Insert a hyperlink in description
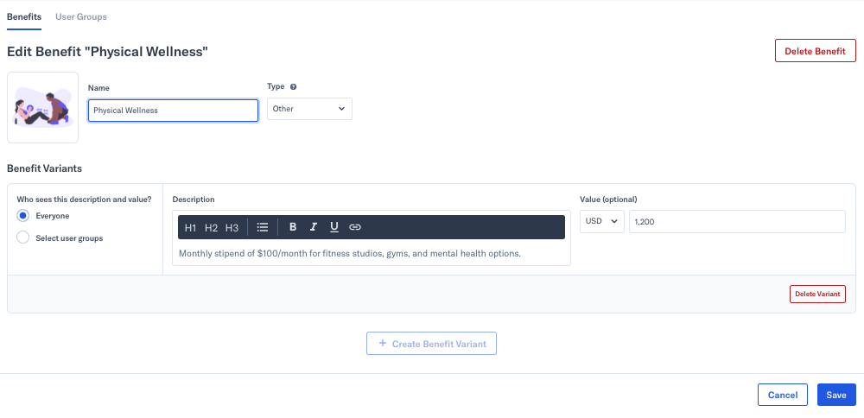This screenshot has height=418, width=864. [x=355, y=227]
